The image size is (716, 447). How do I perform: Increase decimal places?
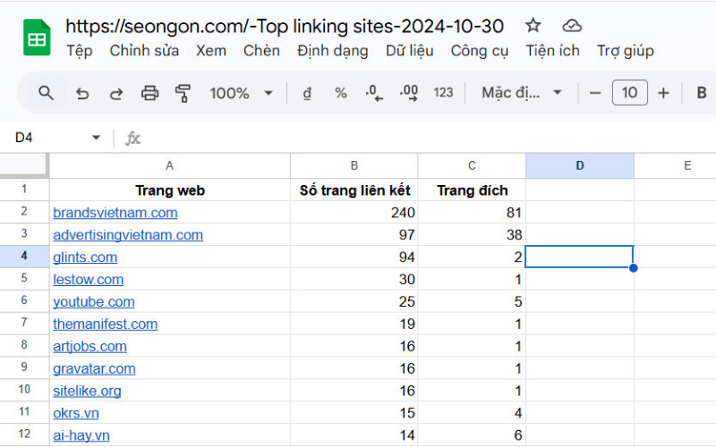409,93
